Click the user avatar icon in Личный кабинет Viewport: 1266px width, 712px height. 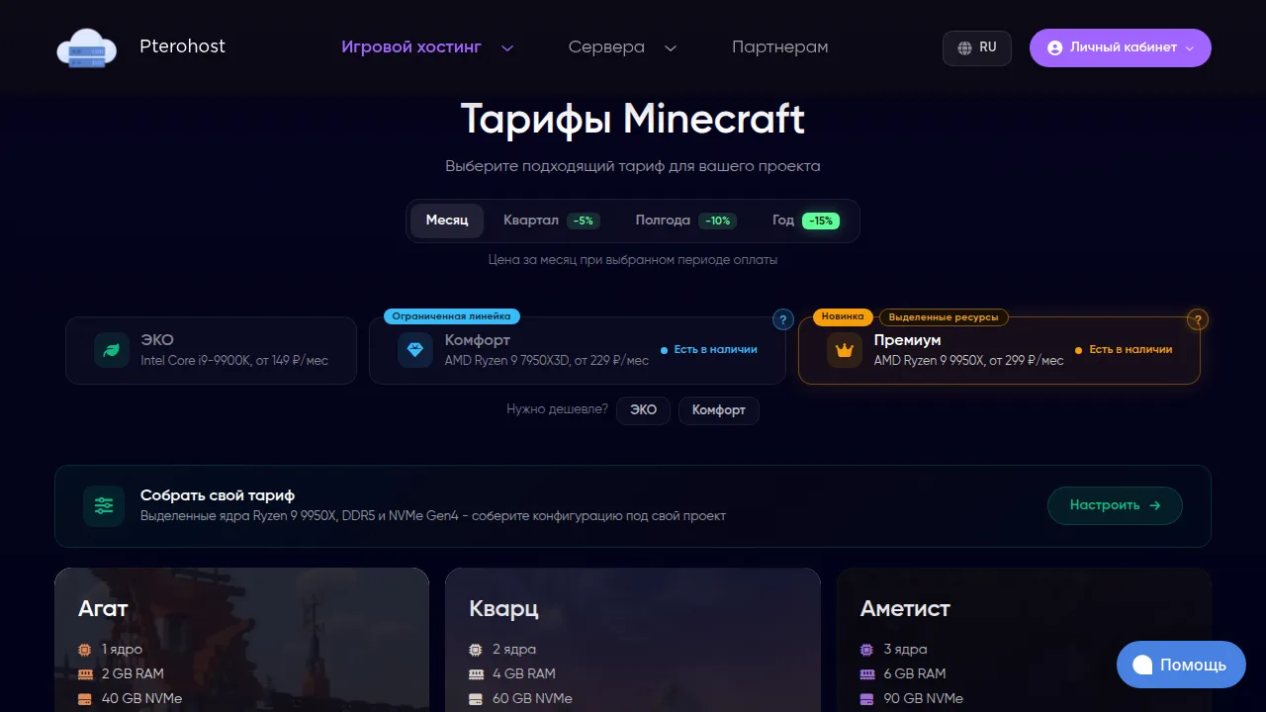tap(1054, 47)
